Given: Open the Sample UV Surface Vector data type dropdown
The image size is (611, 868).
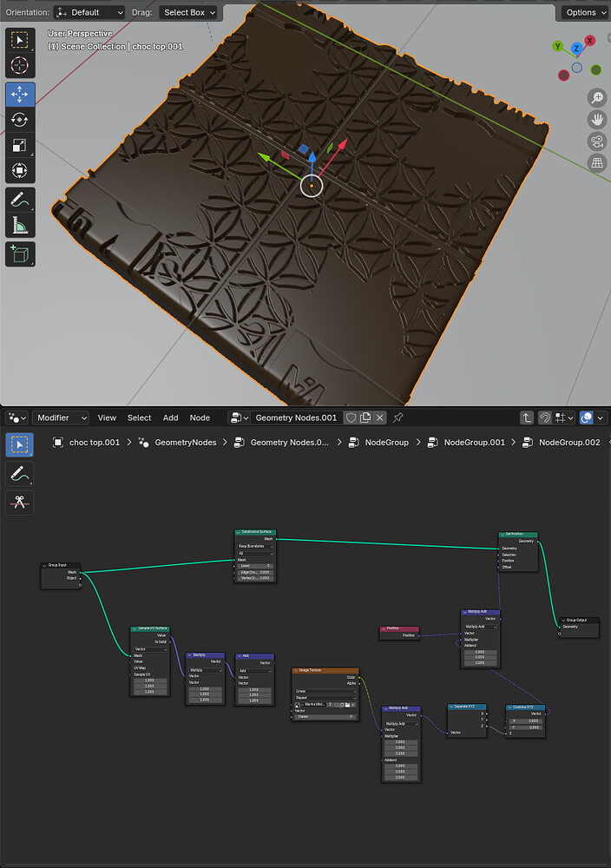Looking at the screenshot, I should pos(150,649).
